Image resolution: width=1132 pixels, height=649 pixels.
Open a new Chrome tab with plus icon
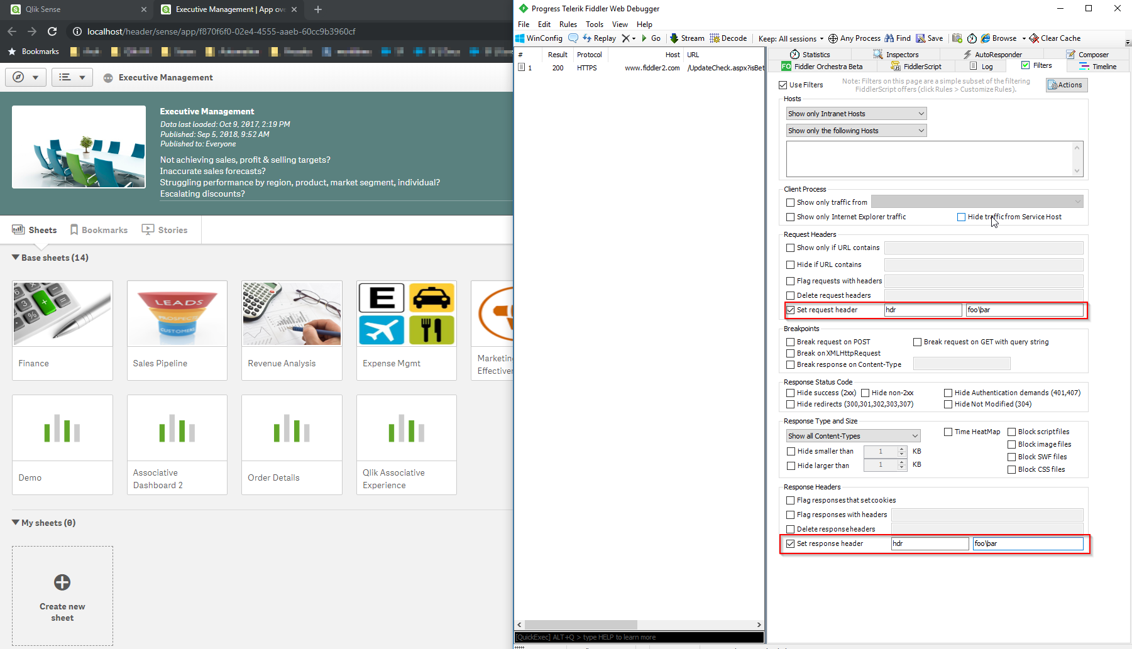click(318, 9)
